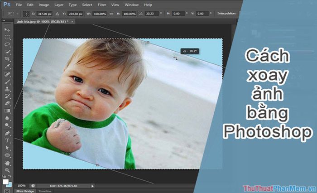Switch to the Timeline tab
This screenshot has height=193, width=317.
click(x=44, y=191)
